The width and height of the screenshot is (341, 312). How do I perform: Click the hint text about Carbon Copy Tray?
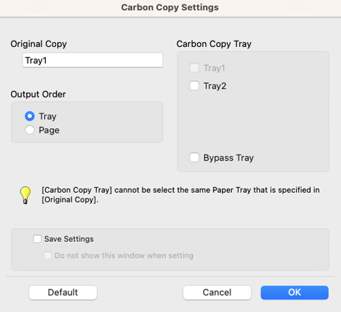coord(181,195)
